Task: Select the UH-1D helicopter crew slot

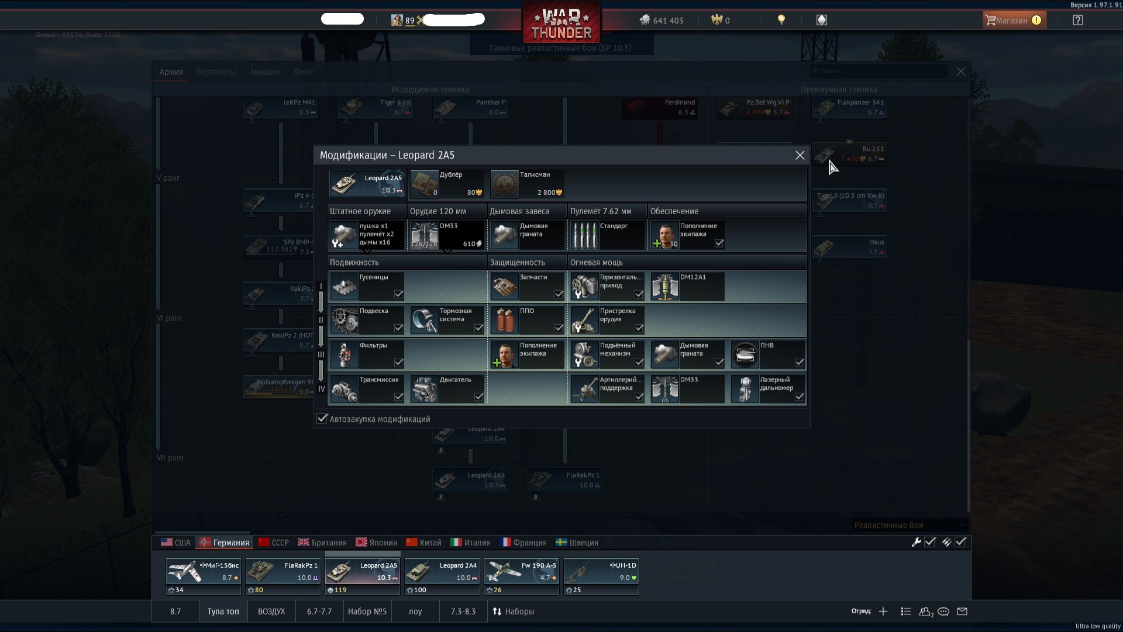Action: click(601, 576)
